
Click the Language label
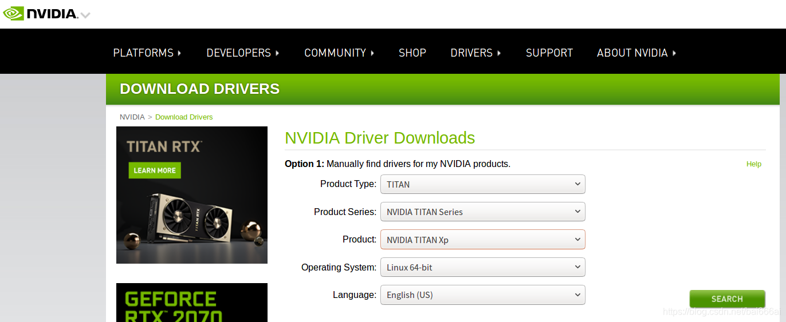click(355, 295)
